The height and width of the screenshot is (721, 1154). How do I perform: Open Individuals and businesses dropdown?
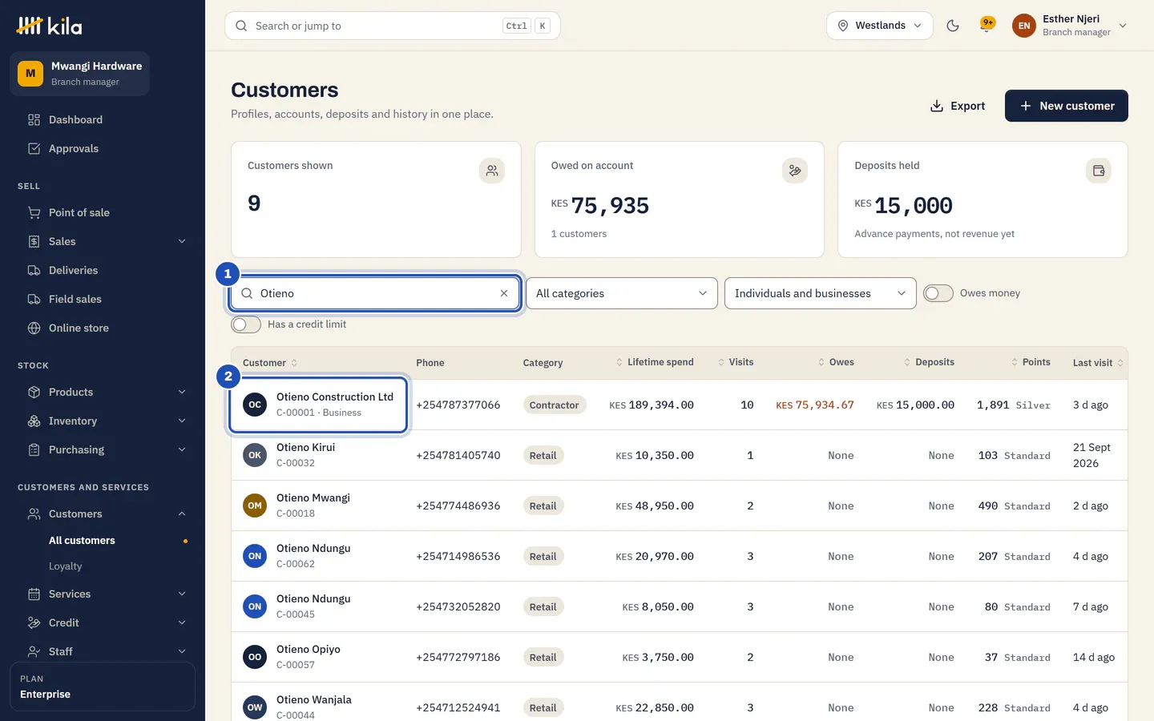pos(821,293)
